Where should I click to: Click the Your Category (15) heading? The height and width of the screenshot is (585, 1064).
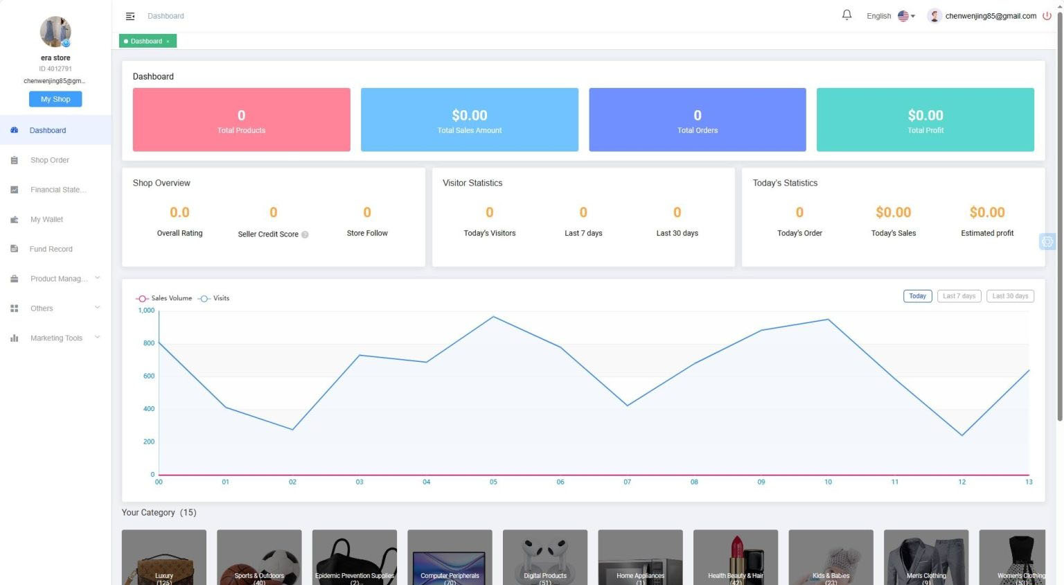click(159, 512)
